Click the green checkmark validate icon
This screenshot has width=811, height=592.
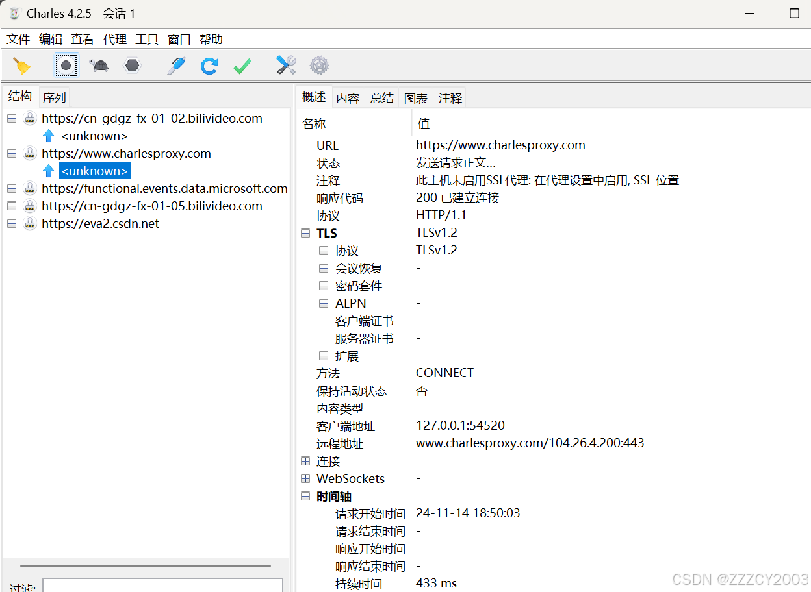click(242, 66)
